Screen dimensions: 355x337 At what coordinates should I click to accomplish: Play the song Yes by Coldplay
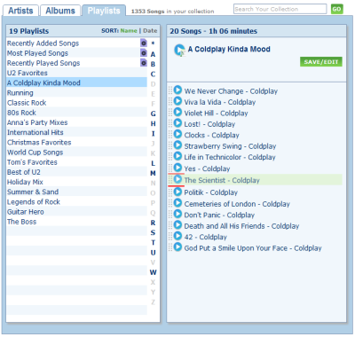177,168
